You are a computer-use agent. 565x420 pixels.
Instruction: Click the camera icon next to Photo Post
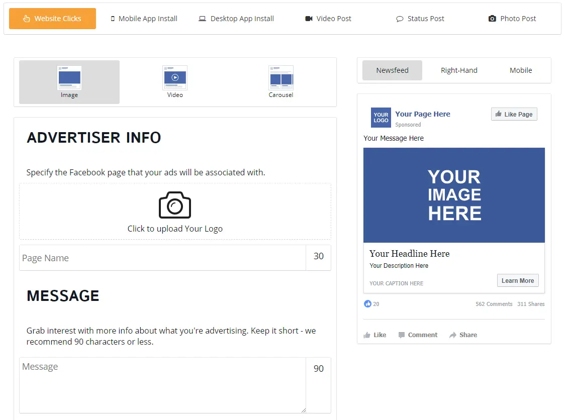(x=492, y=18)
